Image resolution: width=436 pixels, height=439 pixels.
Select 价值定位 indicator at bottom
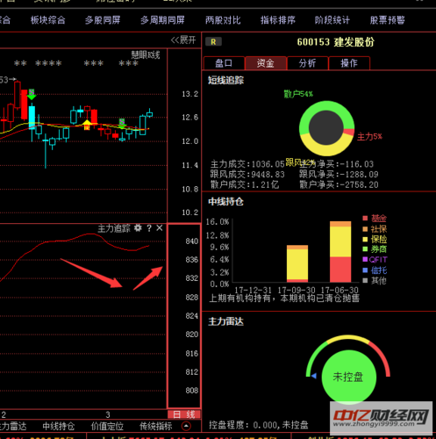tap(107, 426)
